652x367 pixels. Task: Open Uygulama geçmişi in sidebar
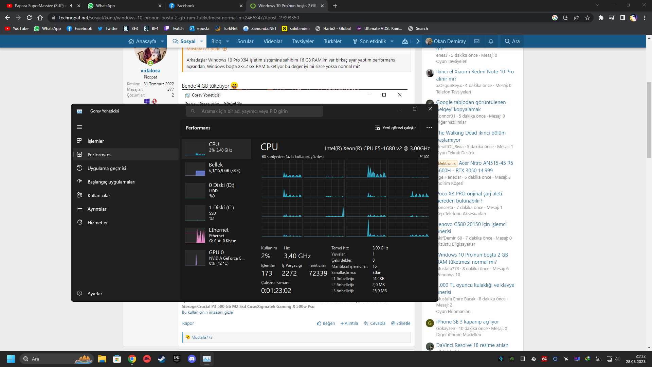pos(106,168)
